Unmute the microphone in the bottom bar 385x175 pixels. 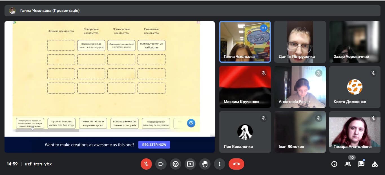click(x=146, y=164)
